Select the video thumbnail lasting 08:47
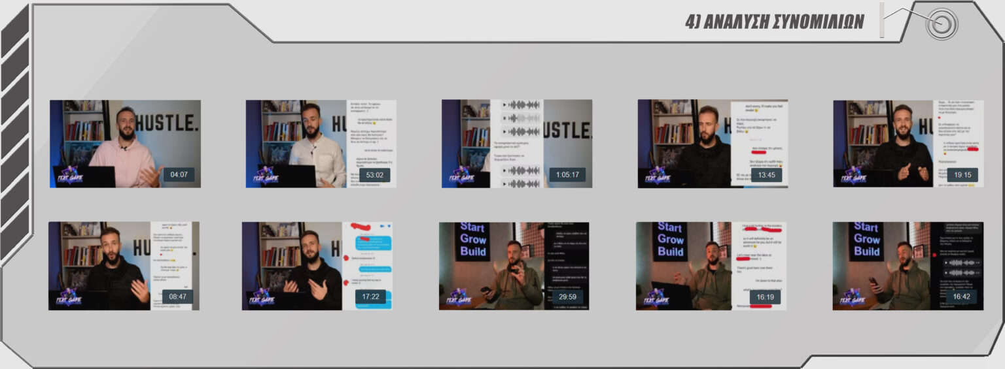 point(124,266)
